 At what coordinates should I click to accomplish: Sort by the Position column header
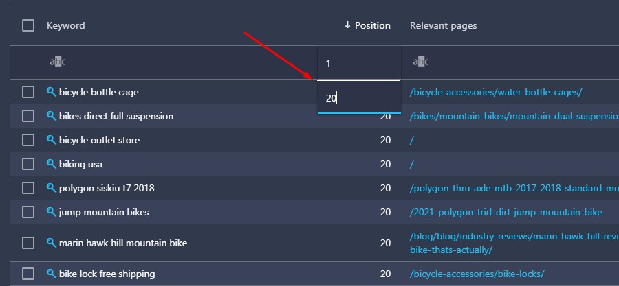[x=367, y=25]
